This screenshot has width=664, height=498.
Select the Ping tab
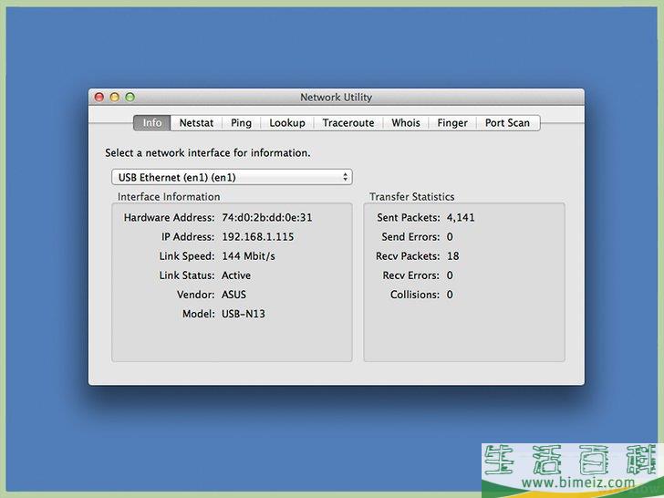pos(241,123)
